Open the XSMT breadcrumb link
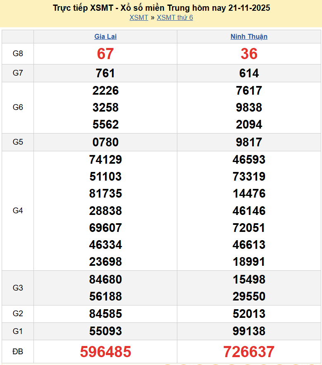This screenshot has width=322, height=365. click(x=138, y=17)
